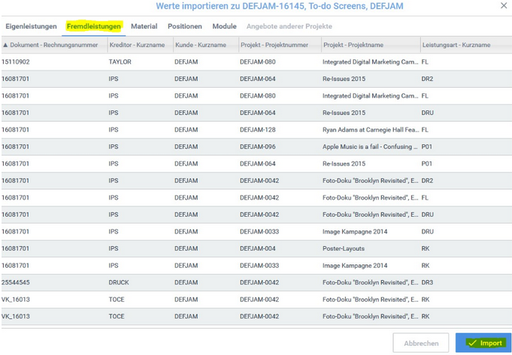This screenshot has height=355, width=512.
Task: Click the green Import button
Action: [x=483, y=343]
